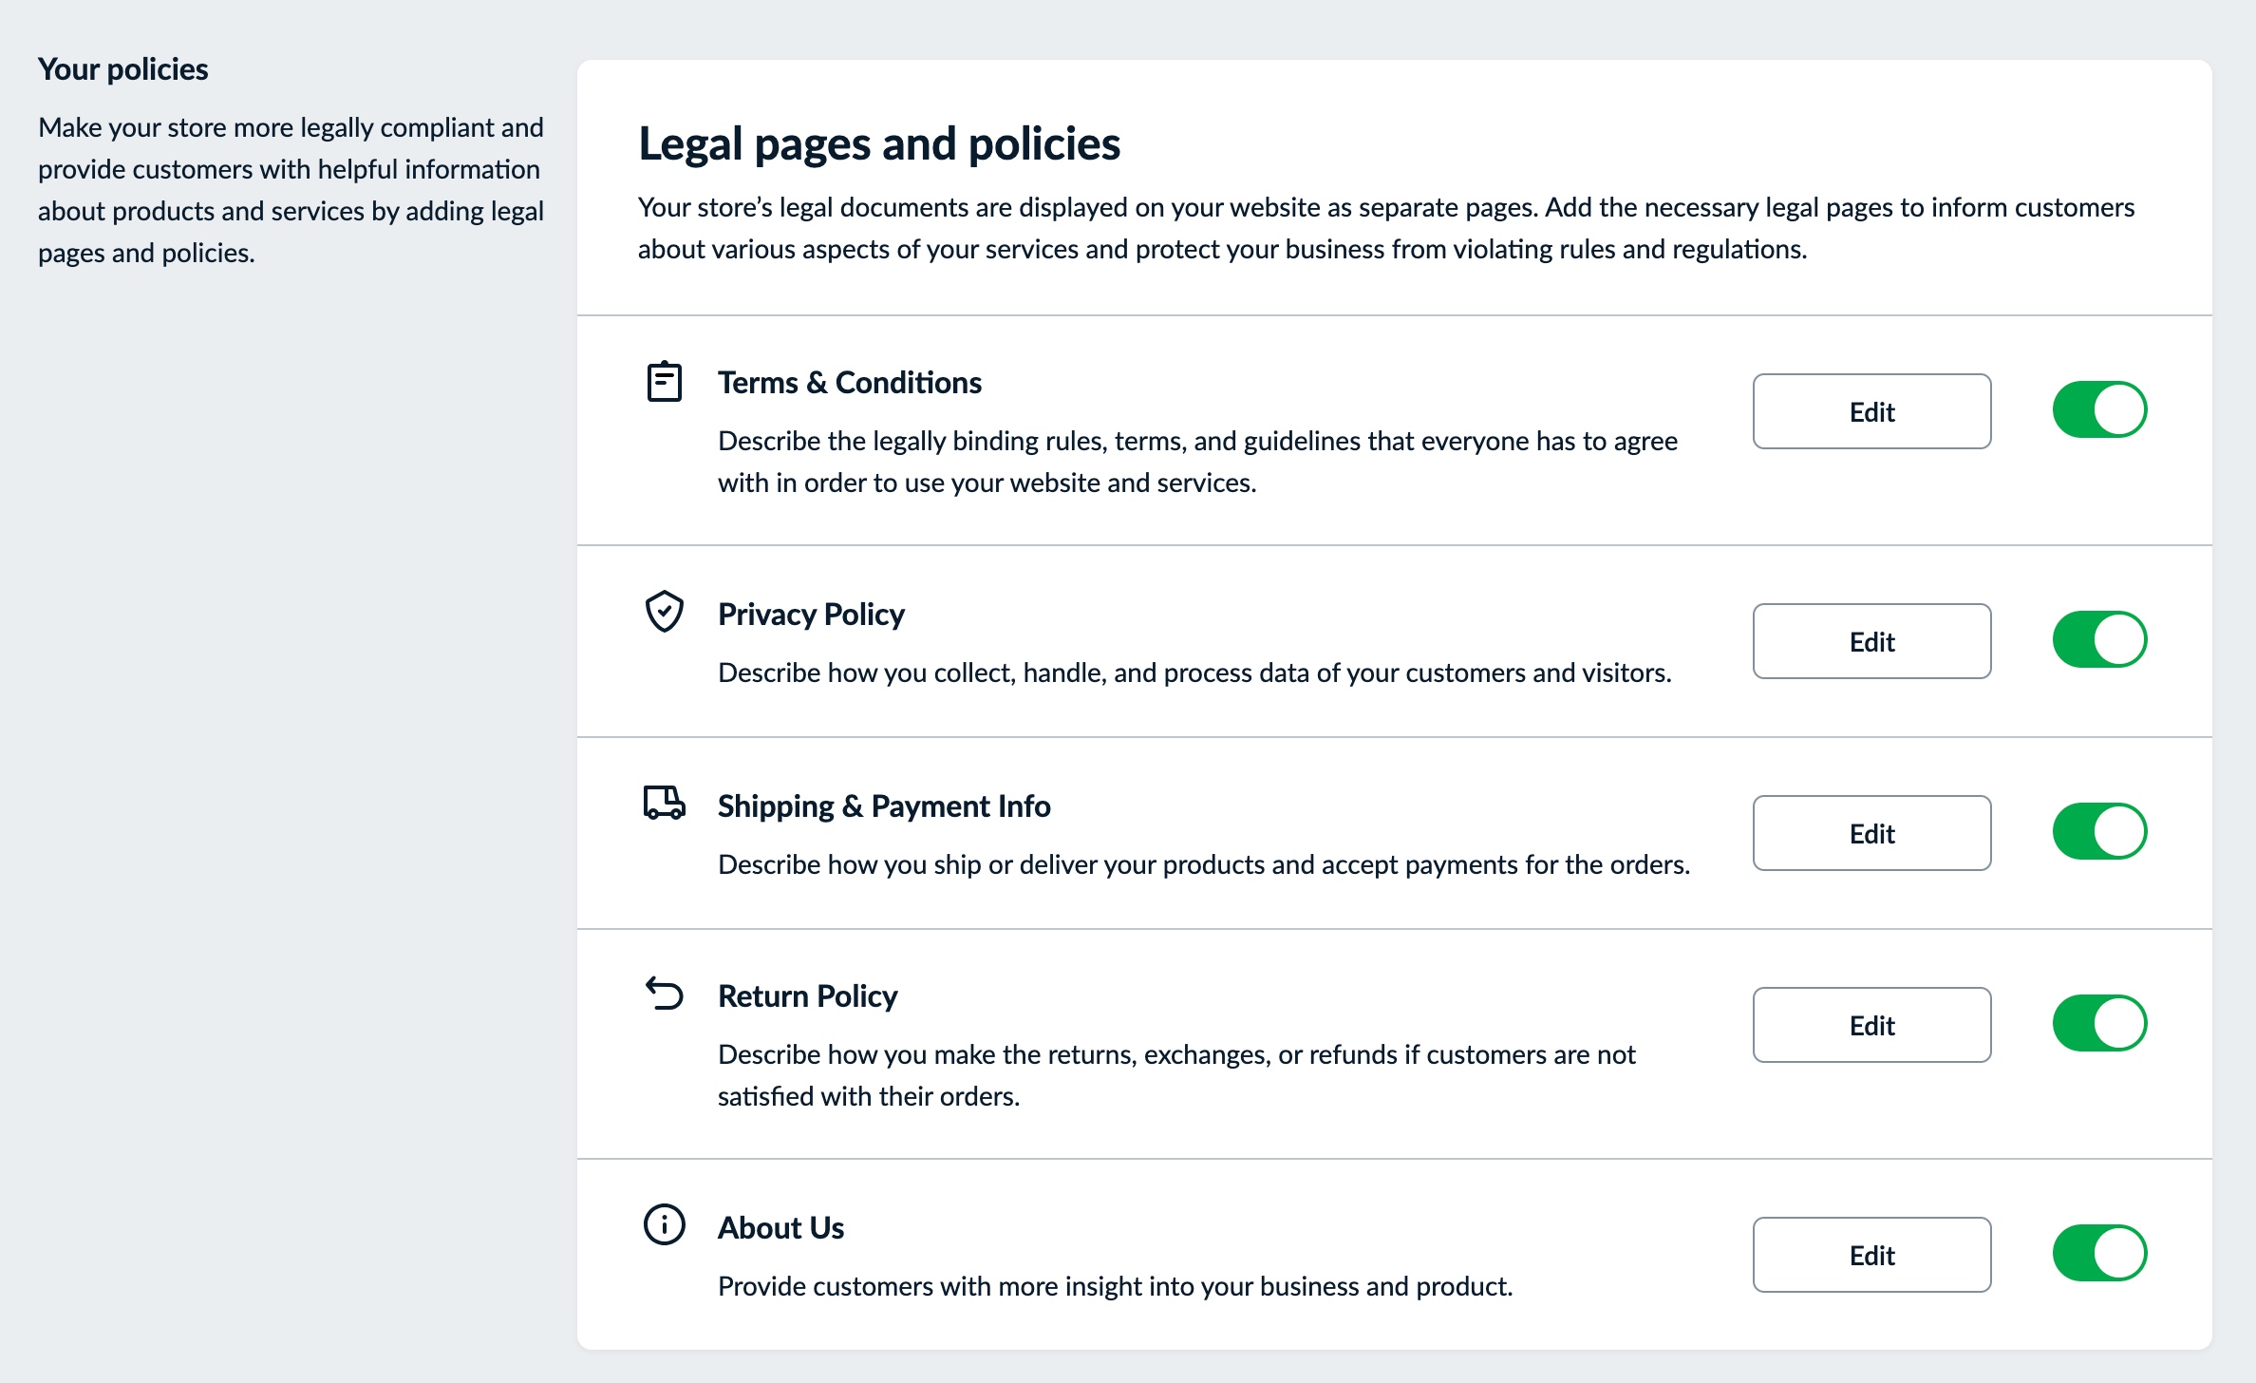This screenshot has height=1383, width=2256.
Task: Switch off the Return Policy toggle
Action: pyautogui.click(x=2099, y=1024)
